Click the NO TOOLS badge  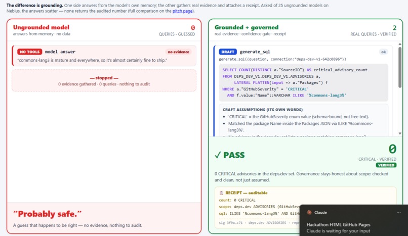click(30, 52)
